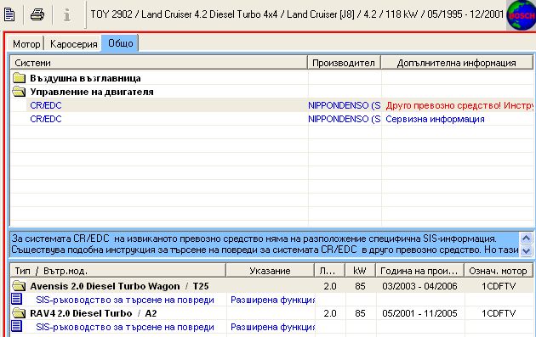Click second-row NIPPONDENSO manufacturer cell
This screenshot has height=337, width=536.
point(345,119)
